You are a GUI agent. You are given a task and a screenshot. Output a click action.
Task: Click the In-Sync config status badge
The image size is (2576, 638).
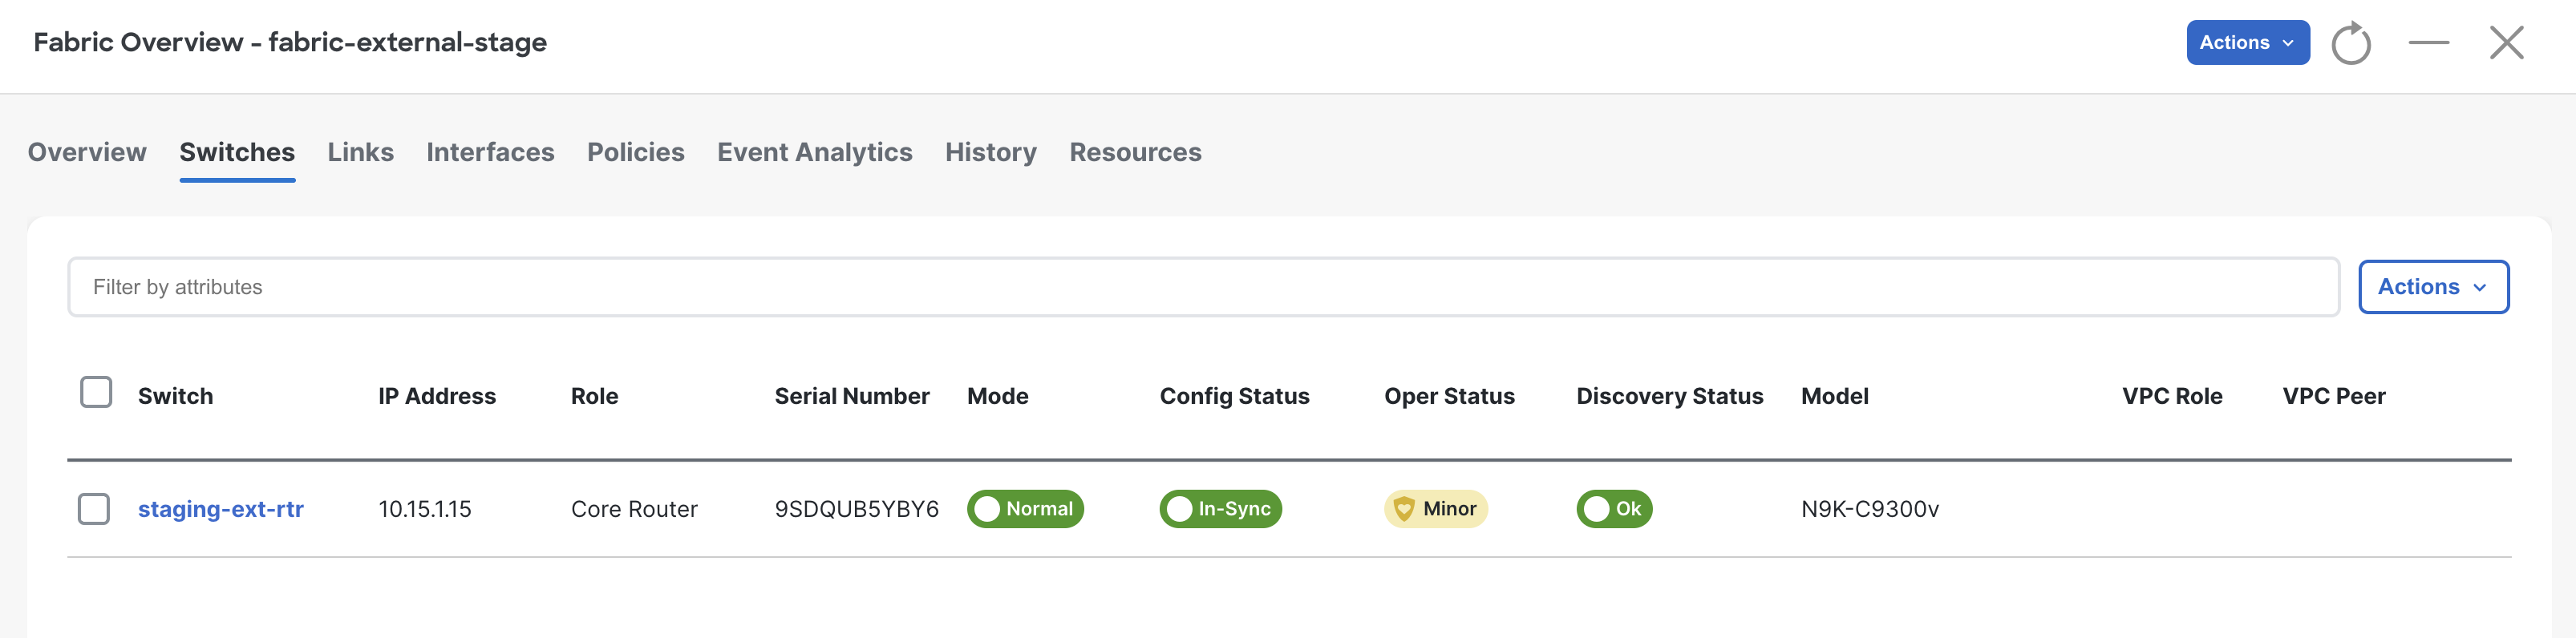click(1220, 509)
